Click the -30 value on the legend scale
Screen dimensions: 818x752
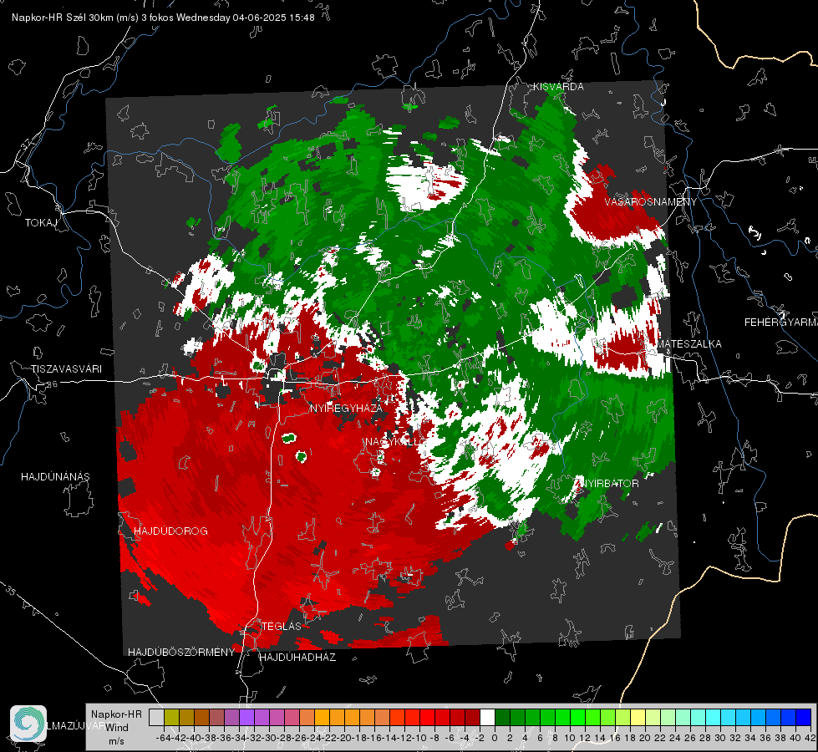269,738
